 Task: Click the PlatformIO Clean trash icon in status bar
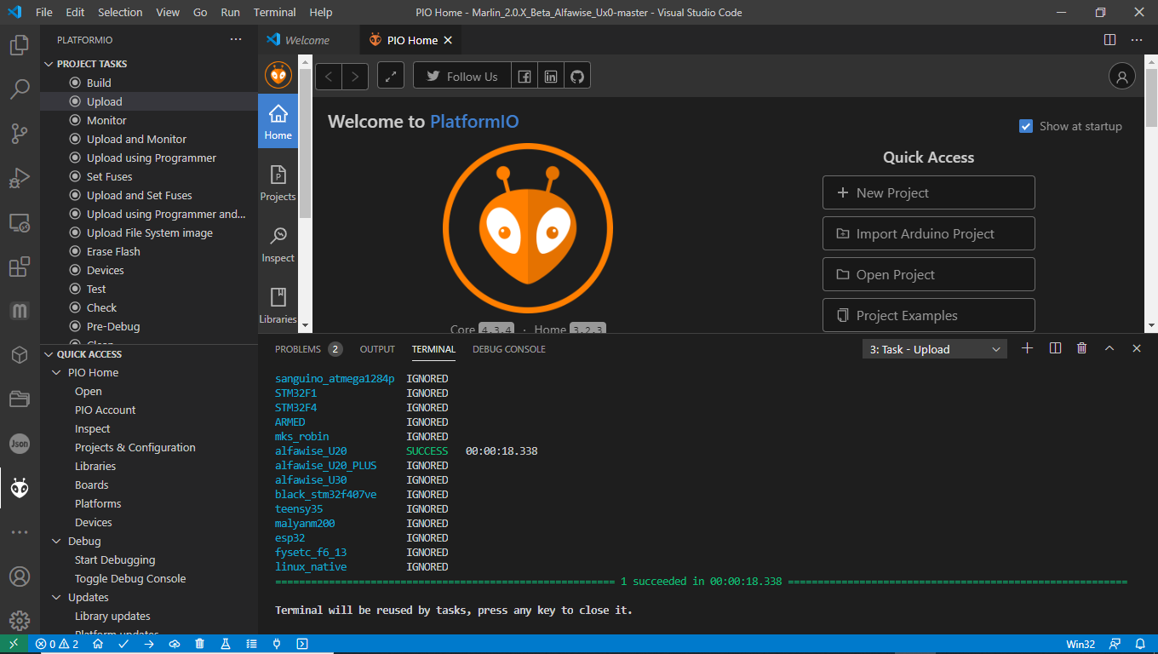pos(199,644)
